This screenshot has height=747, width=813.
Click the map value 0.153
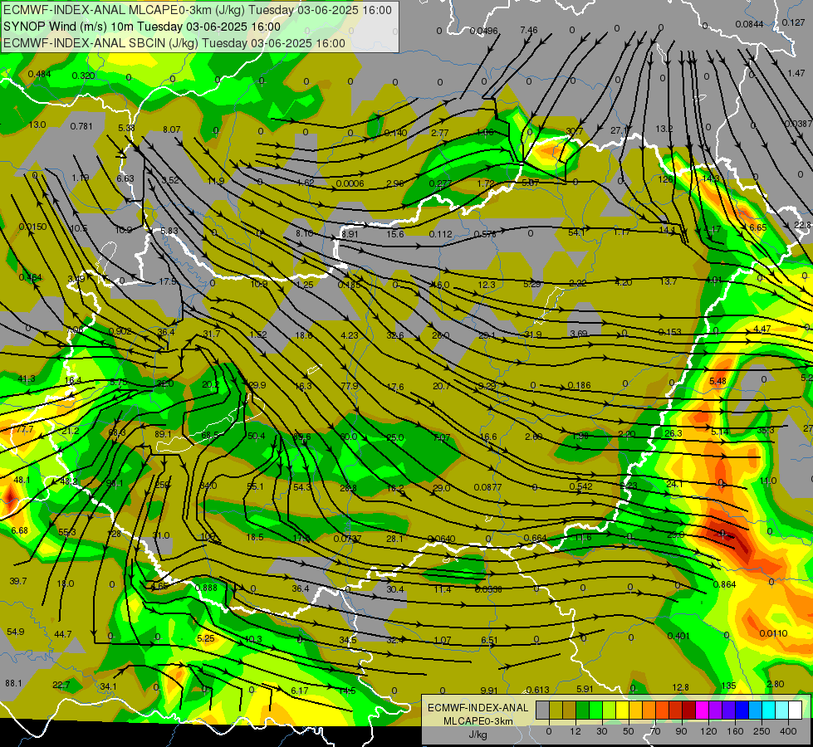(670, 332)
